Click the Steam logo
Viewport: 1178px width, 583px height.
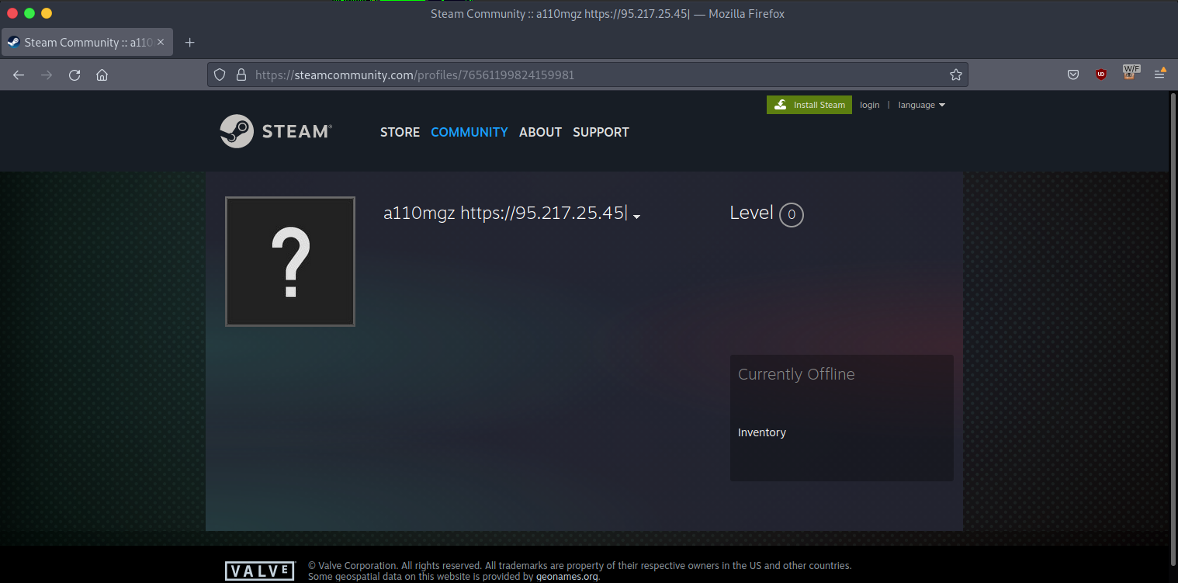[x=276, y=131]
